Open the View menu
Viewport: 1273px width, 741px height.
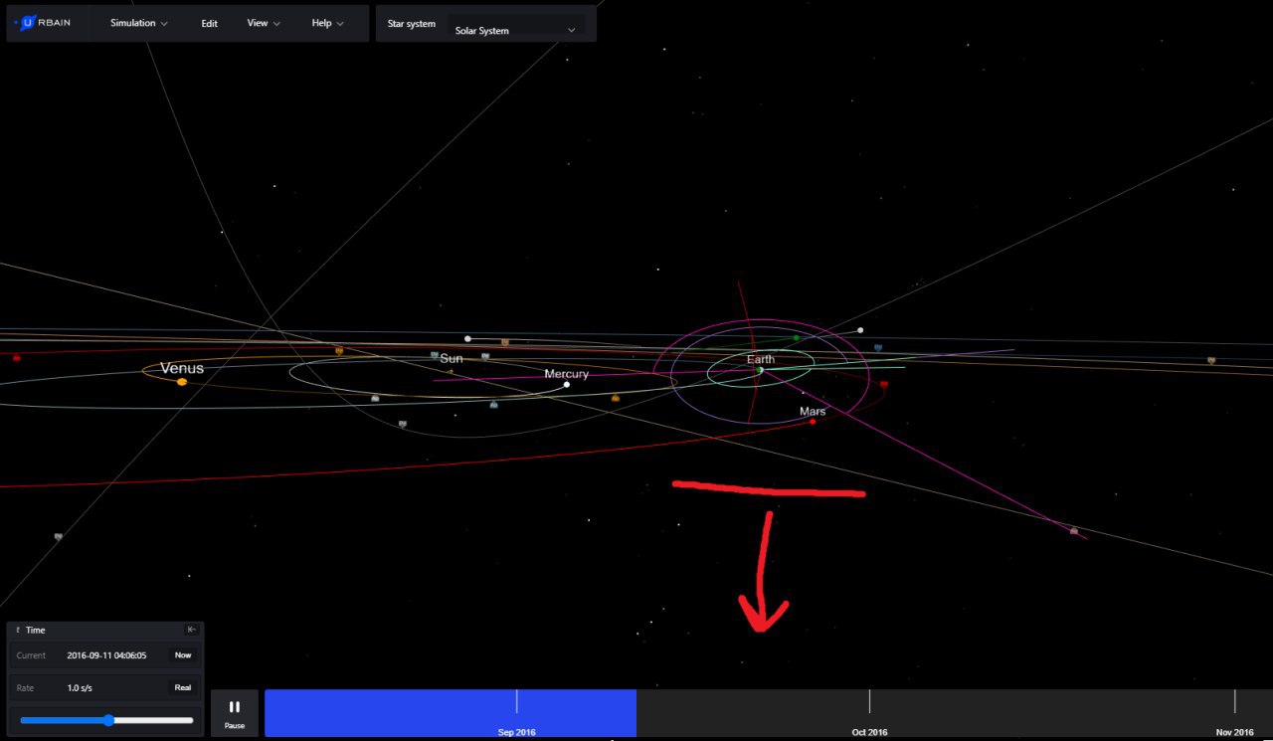click(264, 23)
